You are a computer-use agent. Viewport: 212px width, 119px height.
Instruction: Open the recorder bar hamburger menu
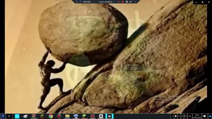pos(77,2)
